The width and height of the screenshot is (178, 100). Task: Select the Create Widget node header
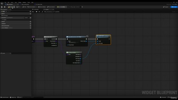tap(77, 37)
